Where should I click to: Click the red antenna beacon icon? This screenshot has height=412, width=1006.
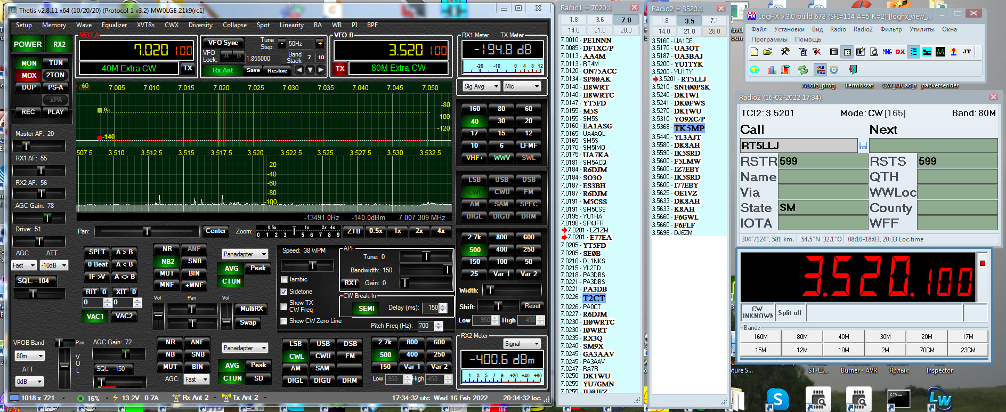point(954,52)
